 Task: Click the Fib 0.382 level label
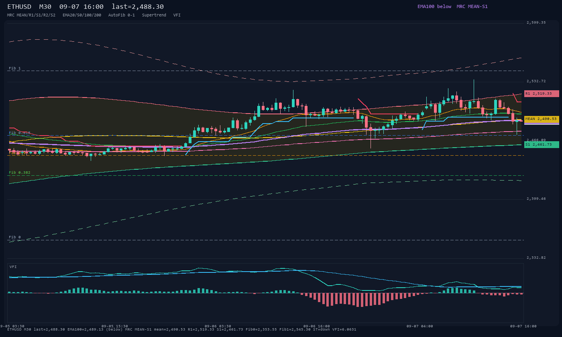coord(20,173)
